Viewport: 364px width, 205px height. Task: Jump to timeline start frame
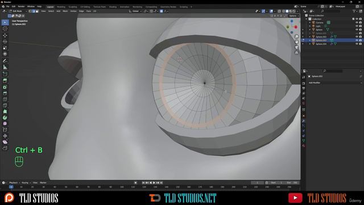click(x=143, y=183)
